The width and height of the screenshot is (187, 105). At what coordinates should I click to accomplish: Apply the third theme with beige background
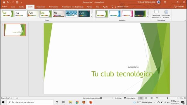33,14
